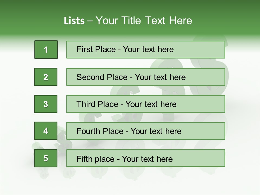Select the Fifth place text bar
The width and height of the screenshot is (260, 195).
pos(146,158)
